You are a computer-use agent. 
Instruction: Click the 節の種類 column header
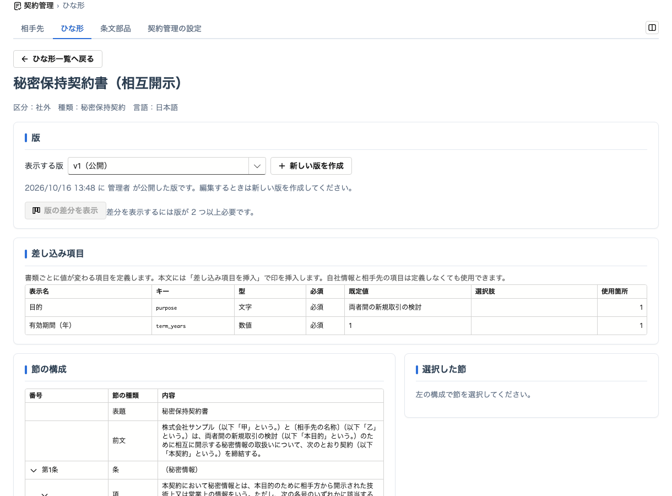tap(133, 396)
